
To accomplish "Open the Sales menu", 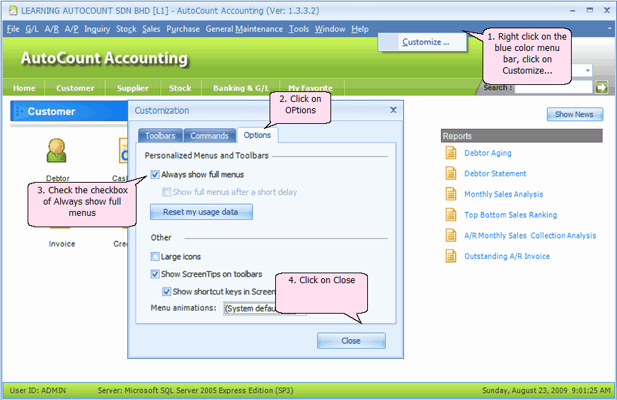I will pos(151,29).
